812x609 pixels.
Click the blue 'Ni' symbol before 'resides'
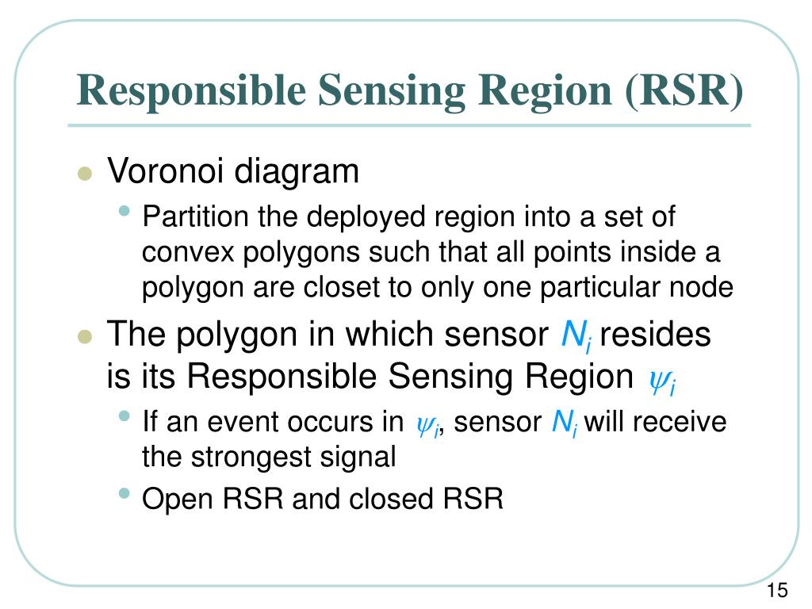576,335
